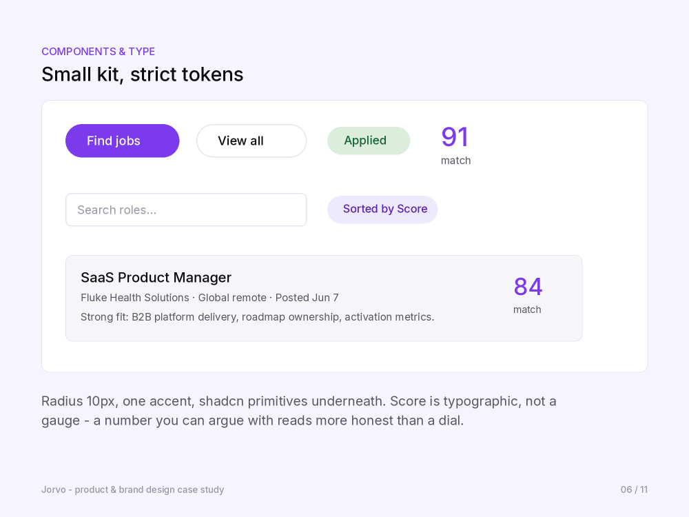Select the View all outlined button
The image size is (689, 517).
point(251,141)
